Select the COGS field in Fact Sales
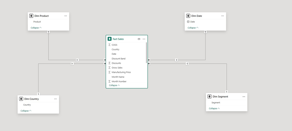Screen dimensions: 292x131 pyautogui.click(x=114, y=45)
